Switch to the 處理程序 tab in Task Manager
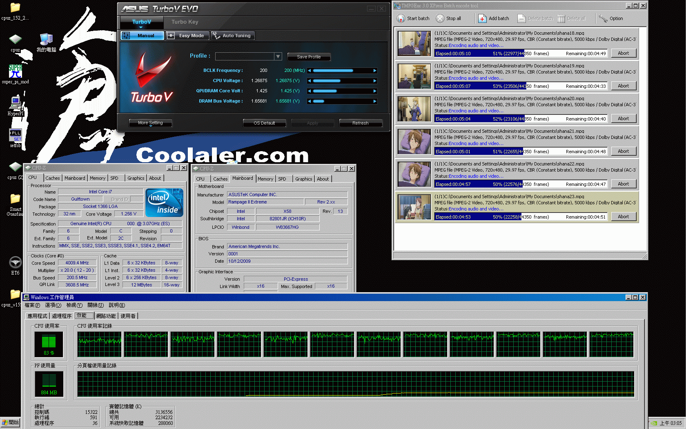 [62, 316]
